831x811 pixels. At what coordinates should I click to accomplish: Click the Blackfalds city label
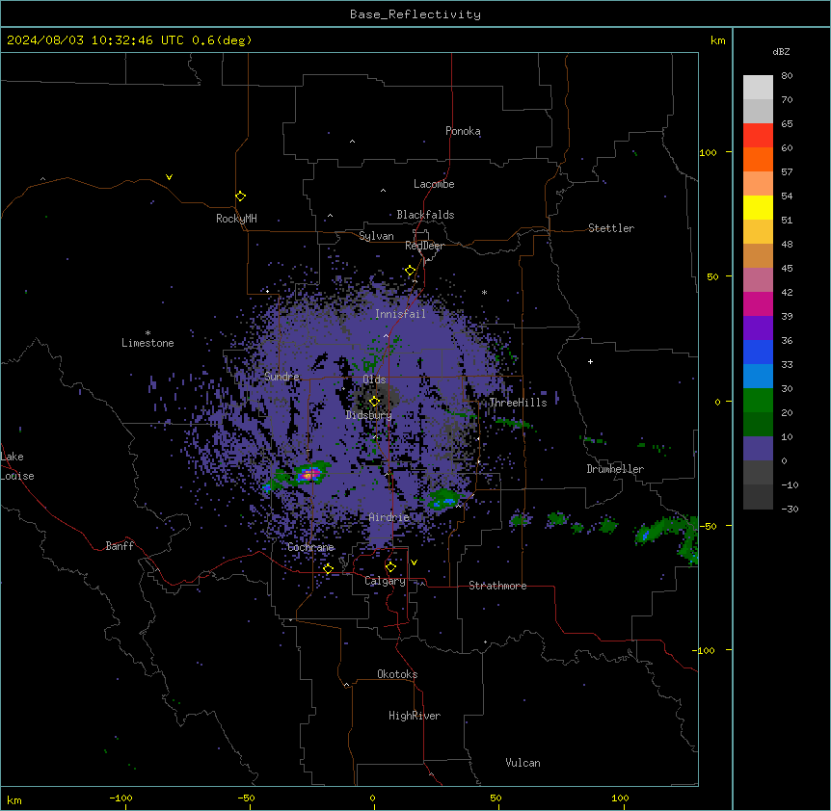click(x=425, y=215)
